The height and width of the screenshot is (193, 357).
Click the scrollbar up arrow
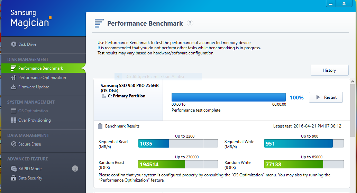[353, 81]
